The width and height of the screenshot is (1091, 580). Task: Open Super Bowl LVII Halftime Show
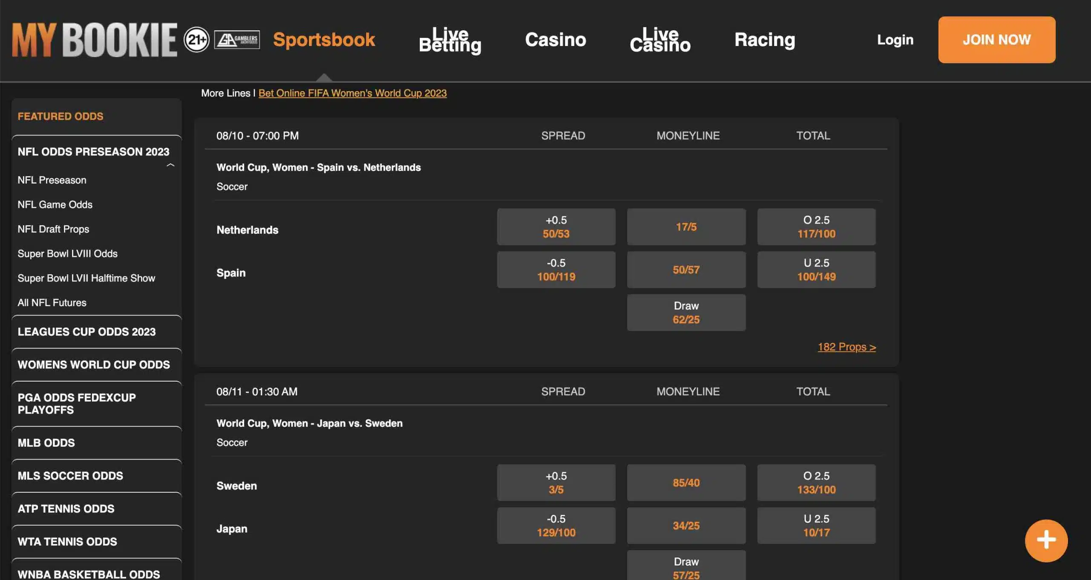[x=86, y=278]
